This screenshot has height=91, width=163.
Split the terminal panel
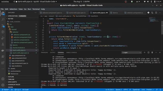pos(148,52)
